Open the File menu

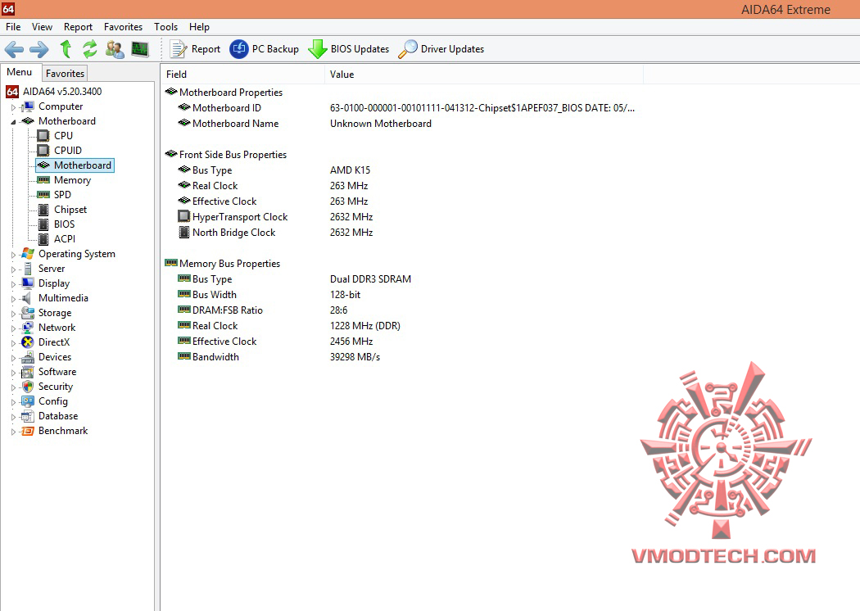[x=13, y=27]
